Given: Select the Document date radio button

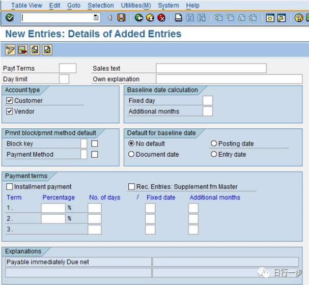Looking at the screenshot, I should pyautogui.click(x=131, y=154).
